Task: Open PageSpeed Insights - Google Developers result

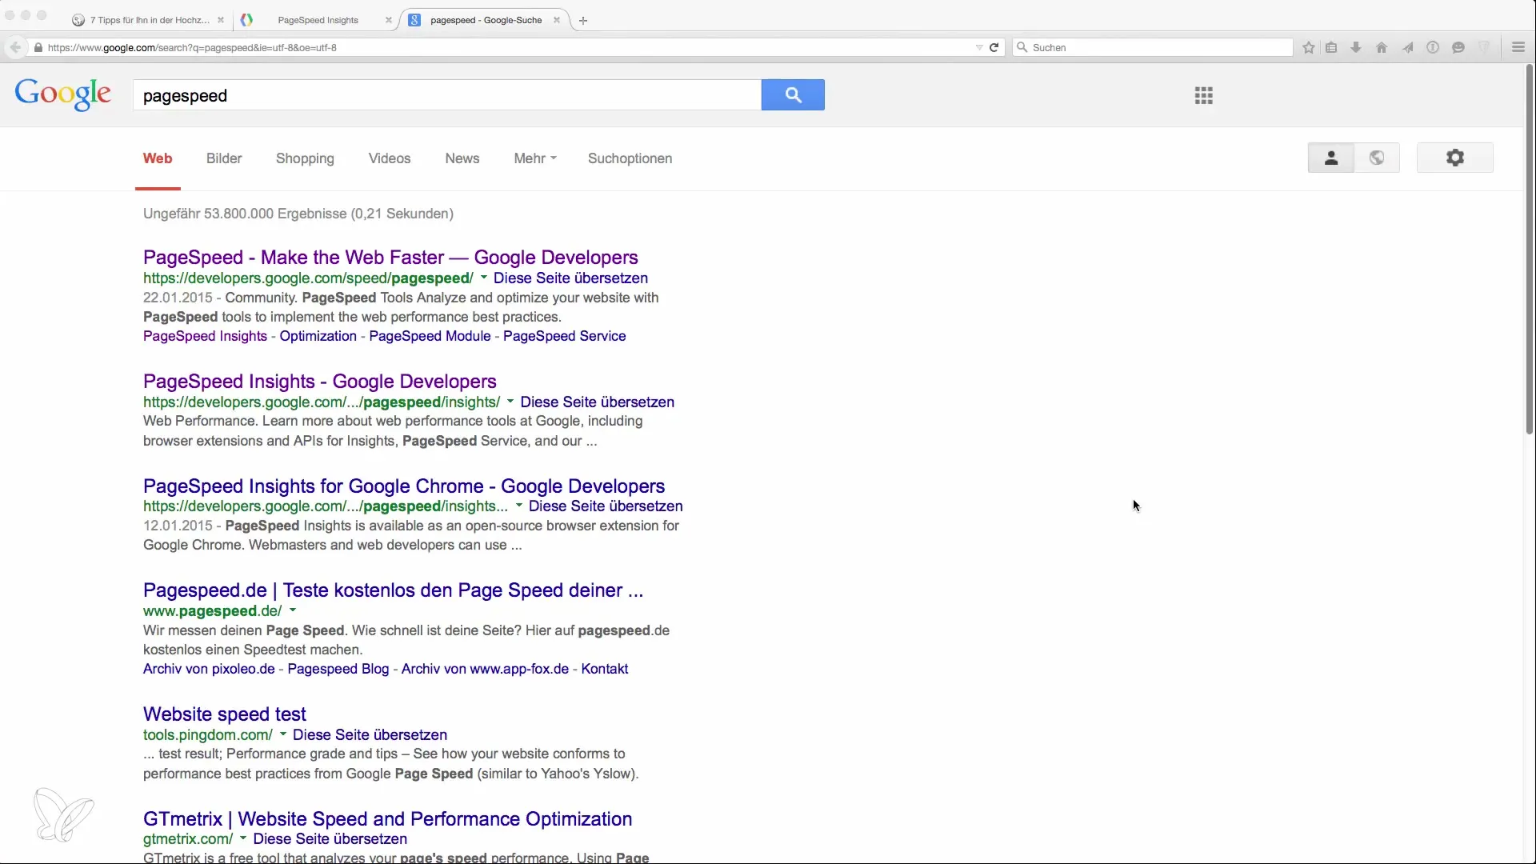Action: (320, 382)
